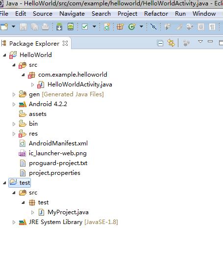223x254 pixels.
Task: Expand MyProject.java node
Action: click(32, 212)
